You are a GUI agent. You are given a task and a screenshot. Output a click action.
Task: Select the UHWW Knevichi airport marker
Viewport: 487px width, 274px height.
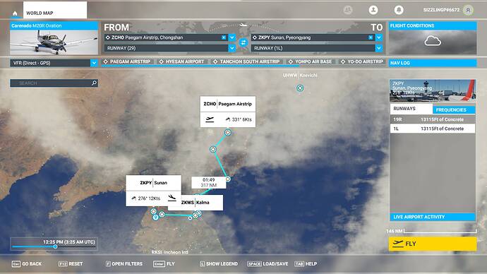300,88
